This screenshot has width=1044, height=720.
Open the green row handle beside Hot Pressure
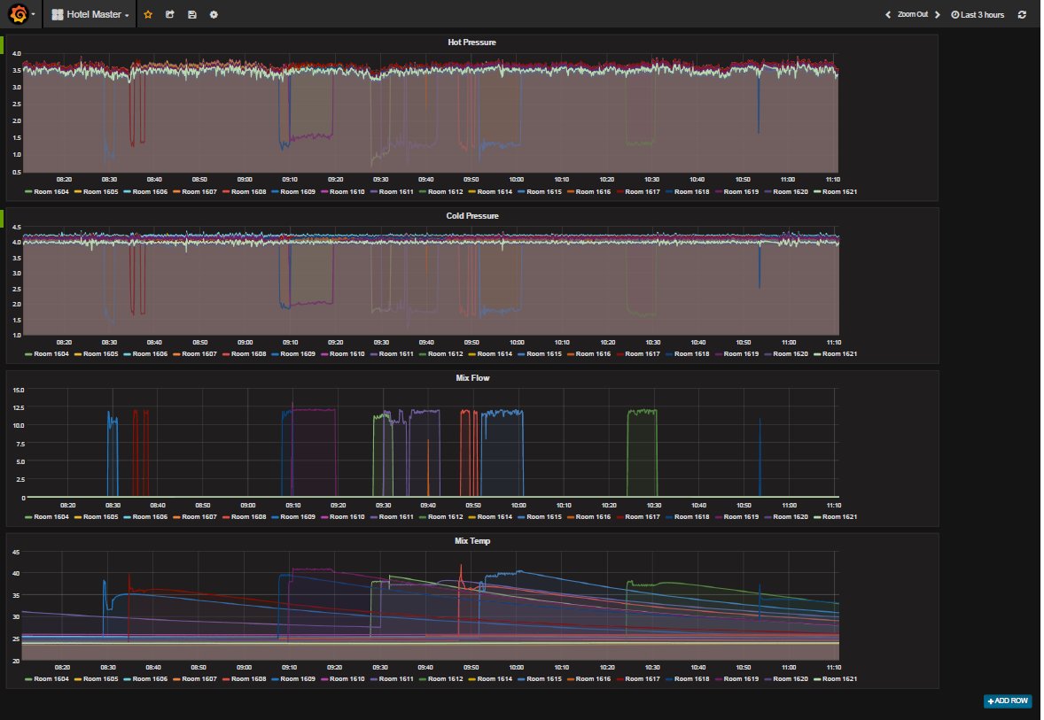click(2, 45)
